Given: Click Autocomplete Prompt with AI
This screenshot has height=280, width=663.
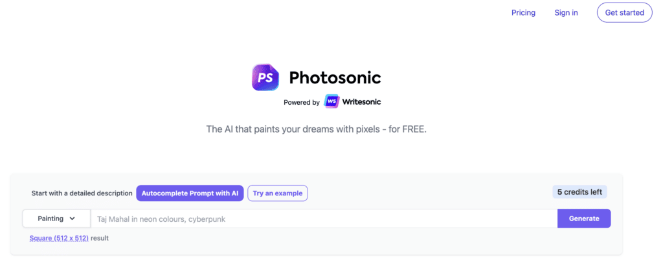Looking at the screenshot, I should point(190,193).
